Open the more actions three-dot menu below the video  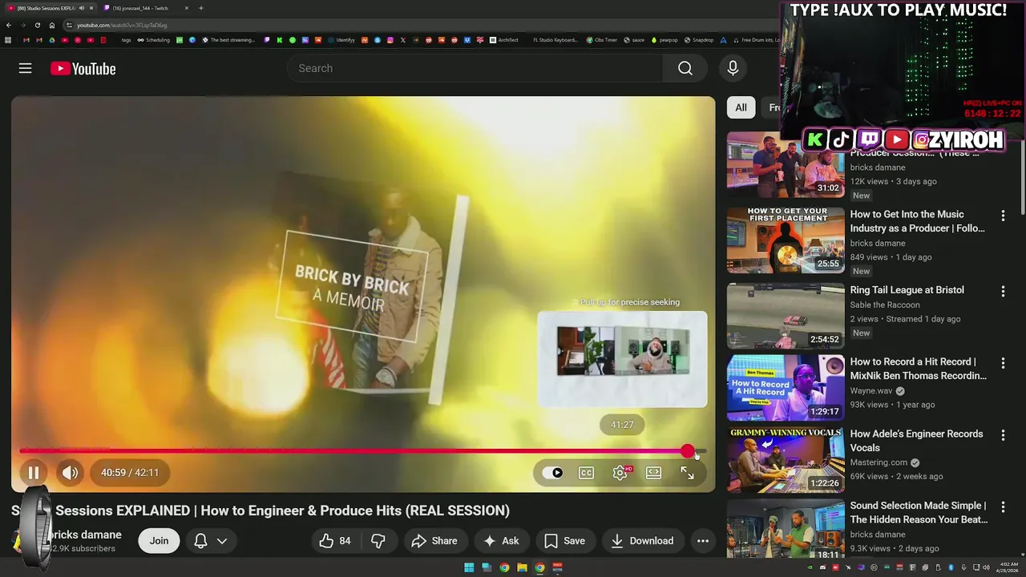pos(703,541)
